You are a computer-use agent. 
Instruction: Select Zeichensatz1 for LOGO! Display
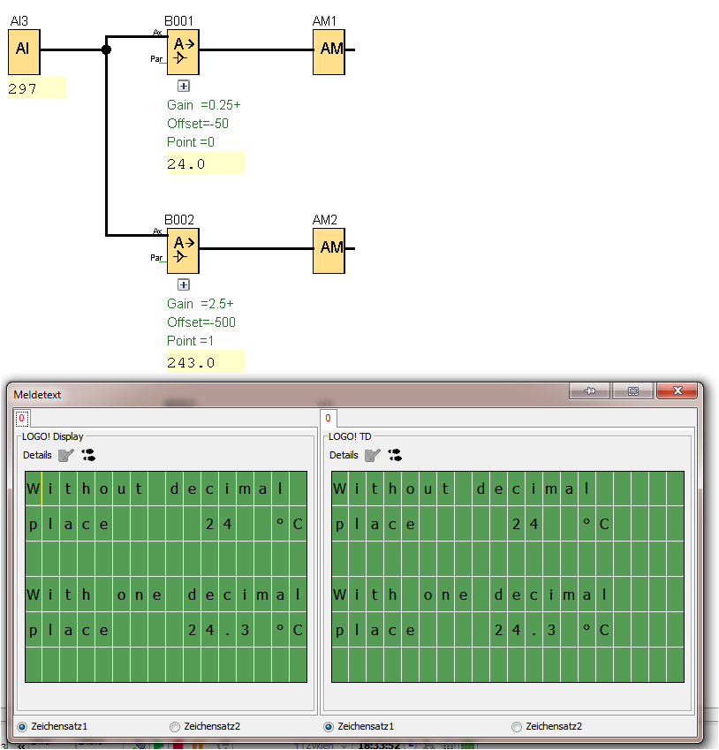click(22, 726)
